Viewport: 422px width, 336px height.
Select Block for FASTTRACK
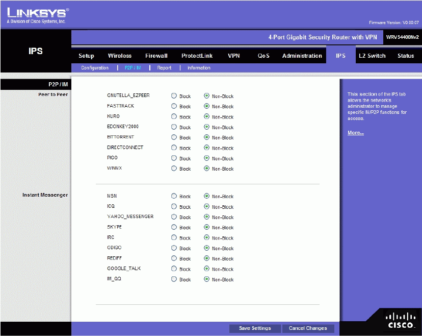(x=174, y=106)
